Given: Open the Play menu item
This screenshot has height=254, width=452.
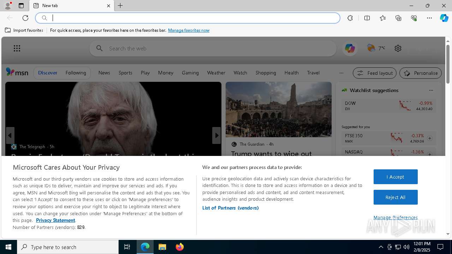Looking at the screenshot, I should click(x=145, y=73).
